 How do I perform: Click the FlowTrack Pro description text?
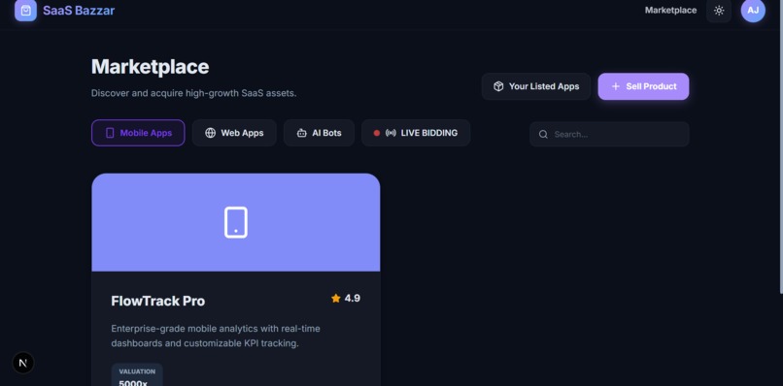(216, 337)
